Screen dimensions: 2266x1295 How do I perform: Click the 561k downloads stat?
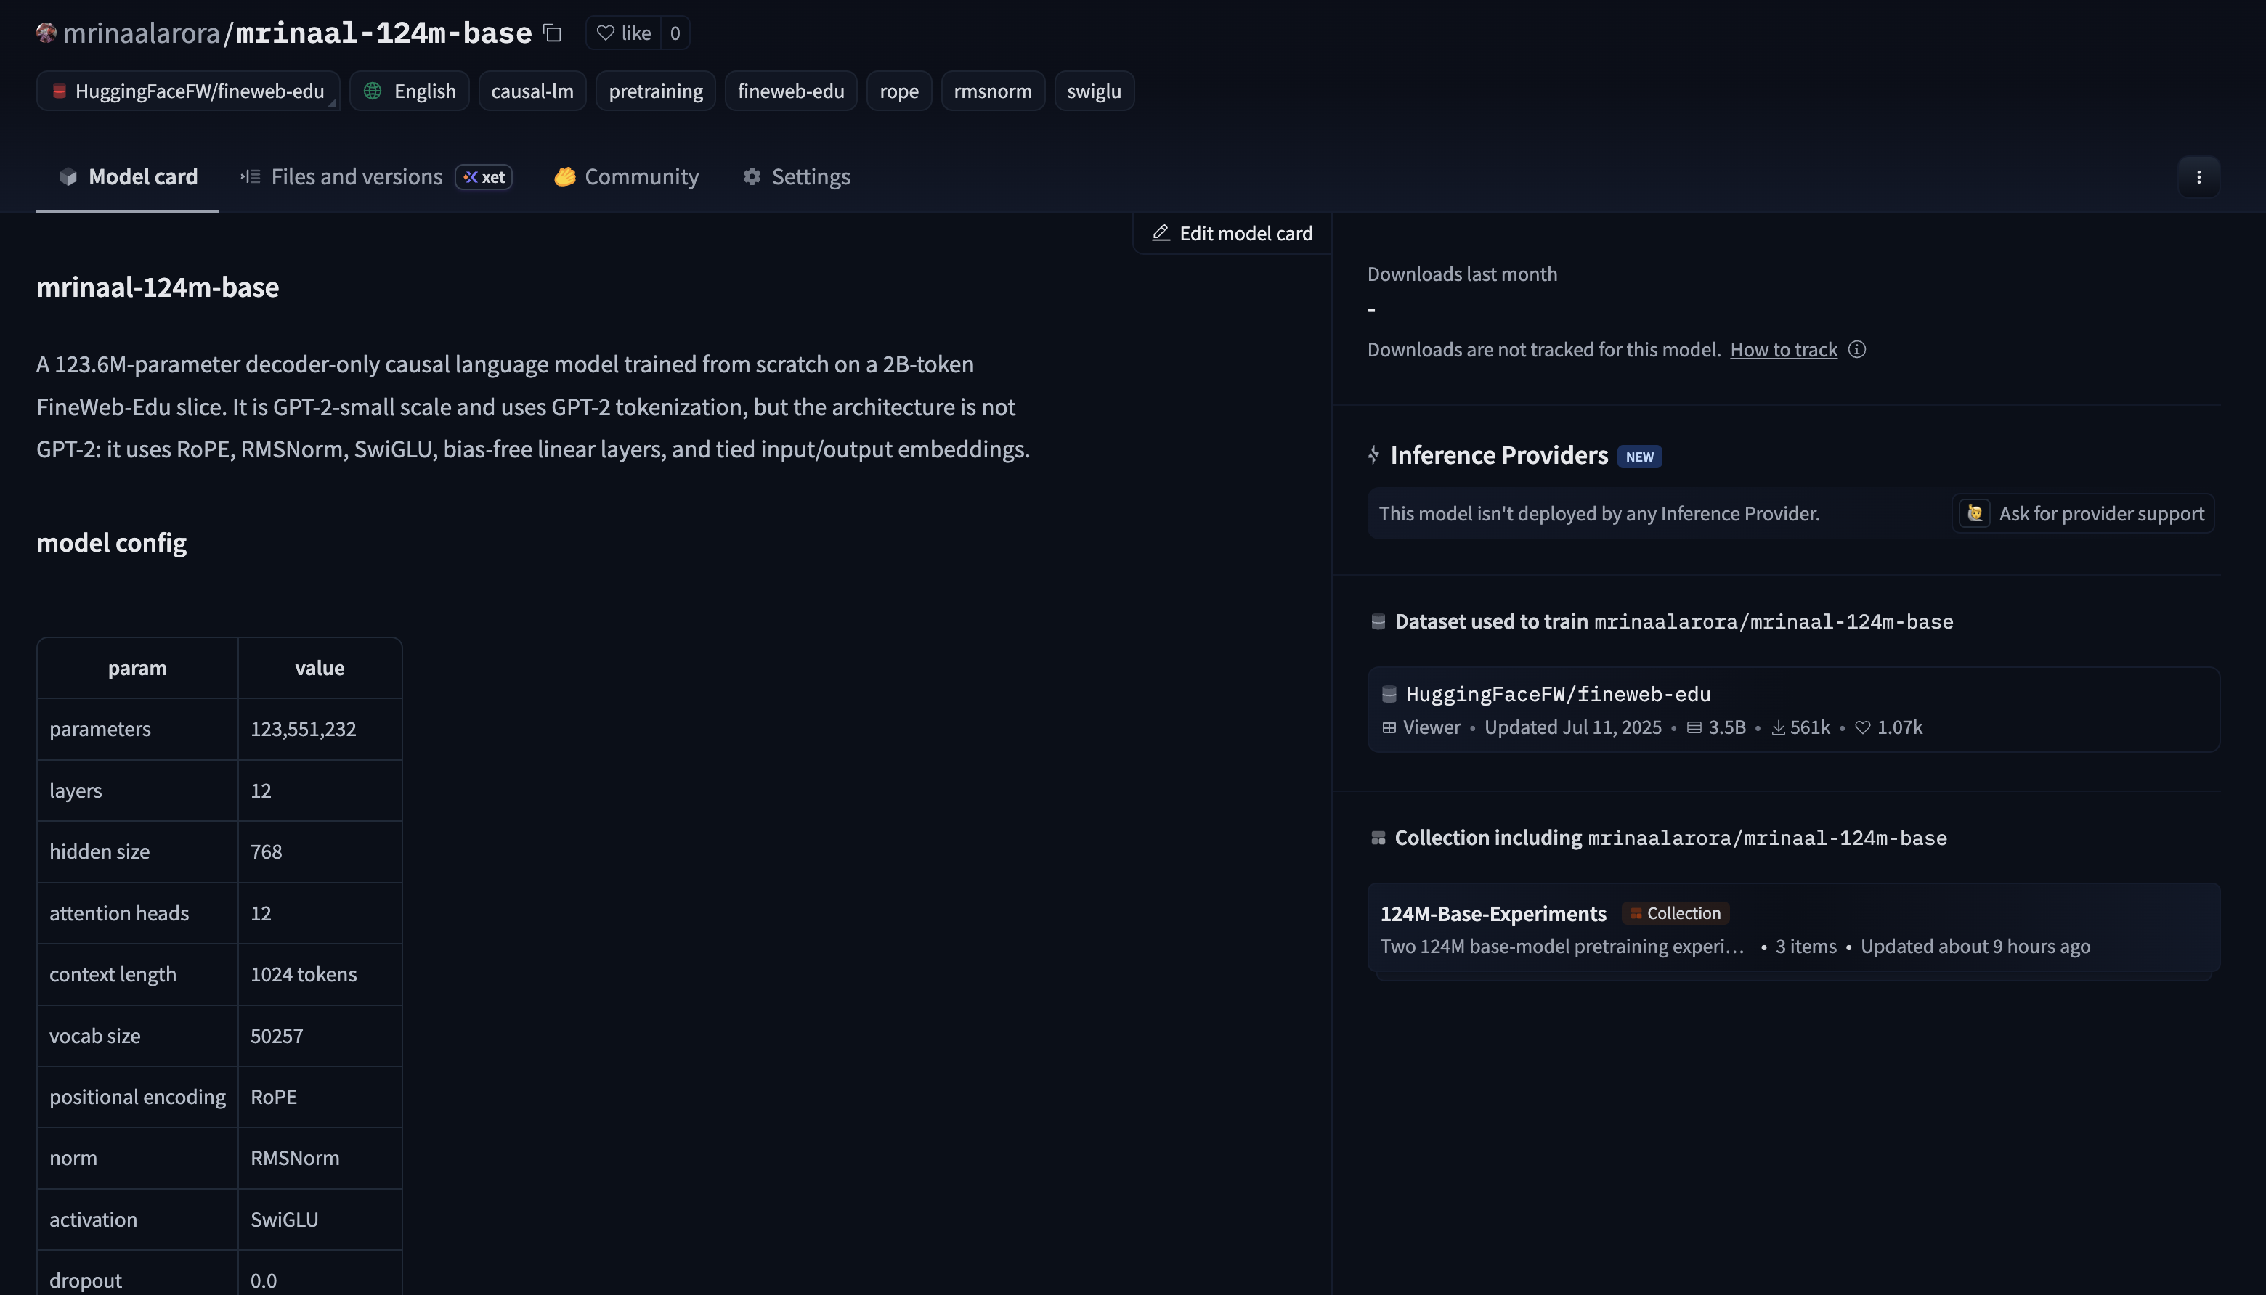pos(1800,727)
